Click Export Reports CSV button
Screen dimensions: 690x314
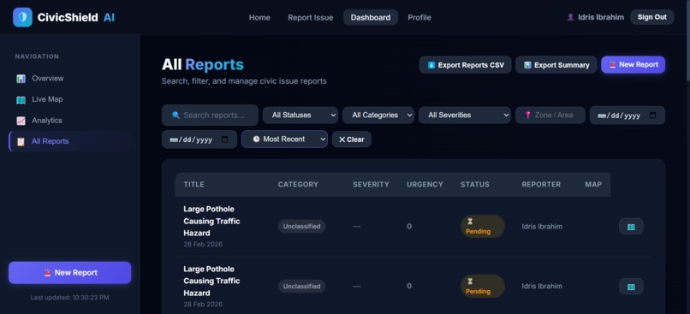click(465, 65)
